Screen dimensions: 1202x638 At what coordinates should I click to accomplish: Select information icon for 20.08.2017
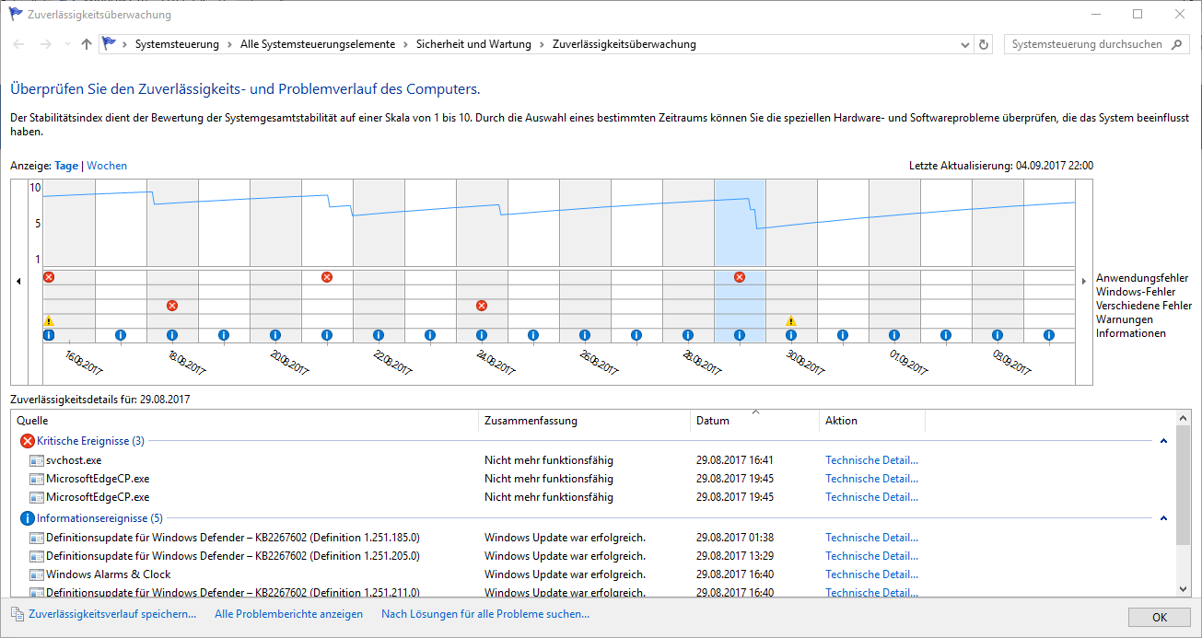click(x=275, y=335)
